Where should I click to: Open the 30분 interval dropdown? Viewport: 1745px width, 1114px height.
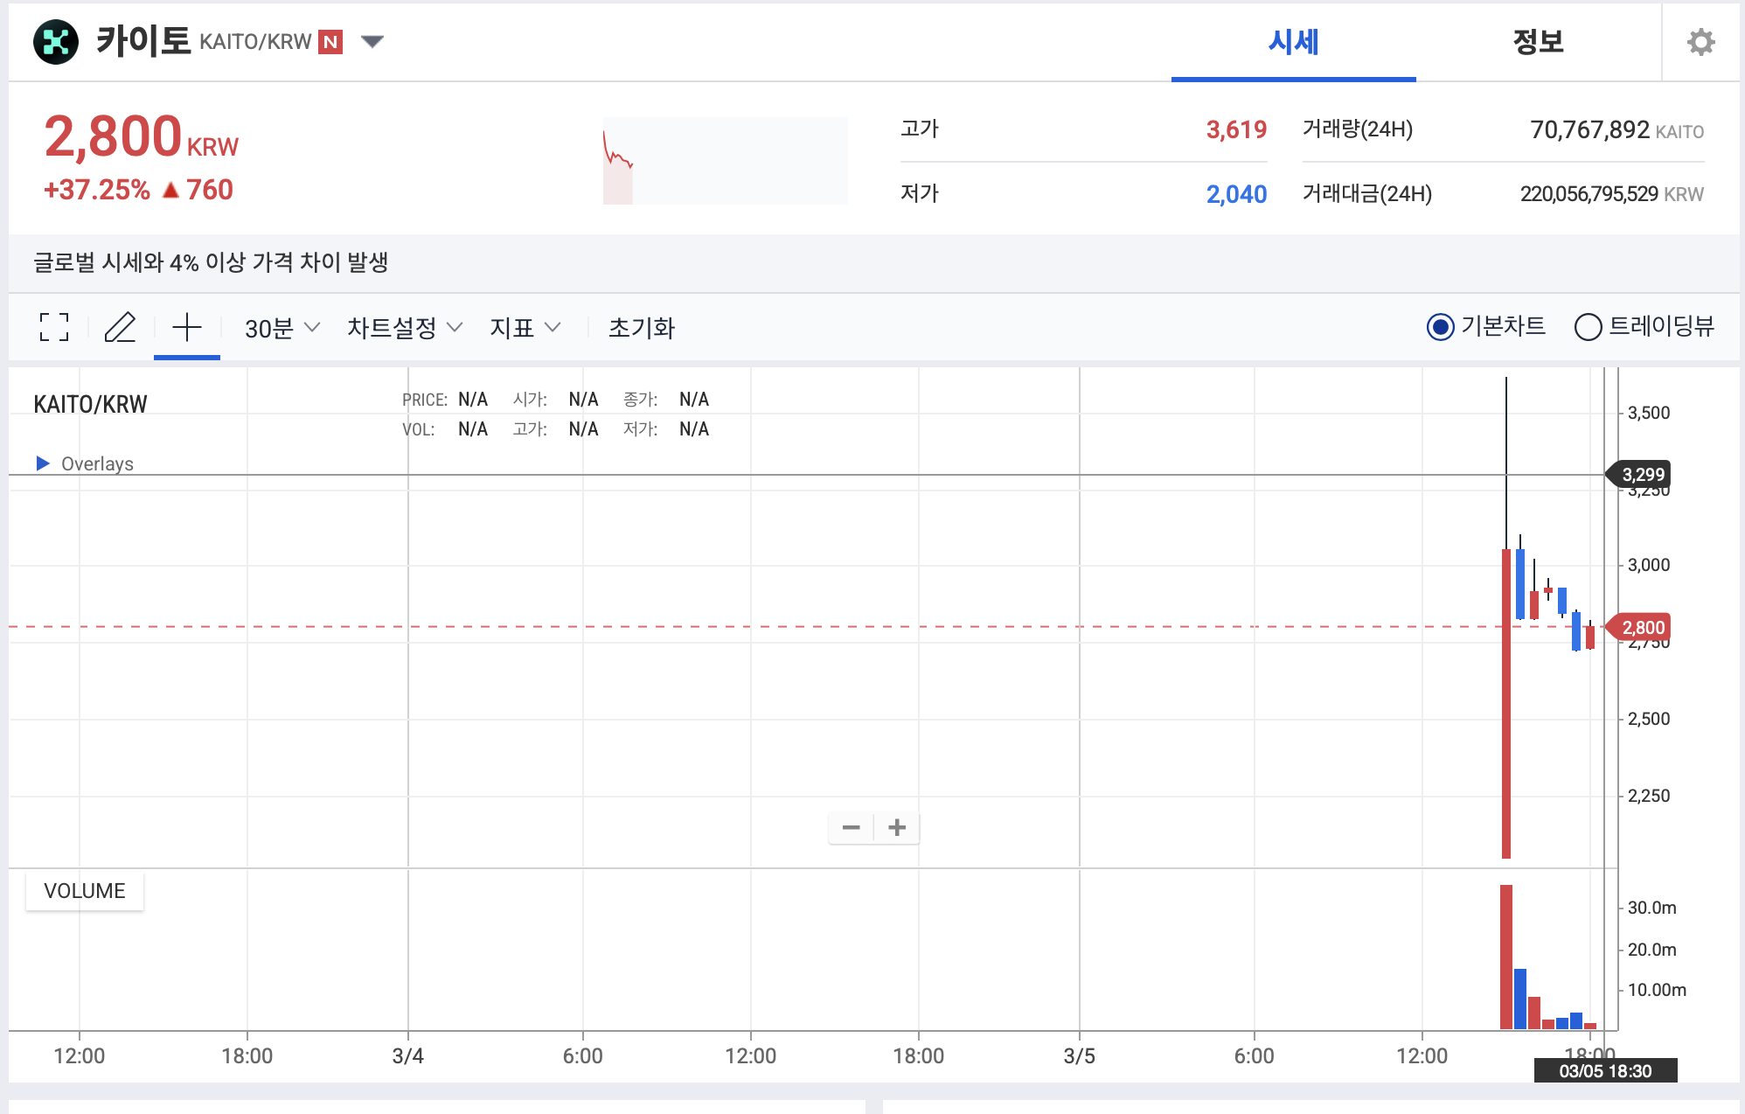[282, 328]
